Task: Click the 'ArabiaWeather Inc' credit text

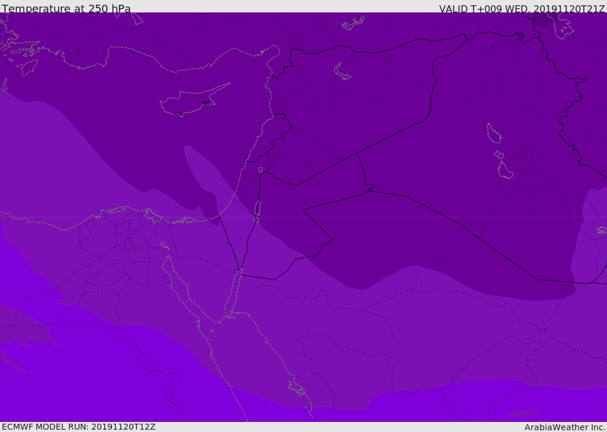Action: [565, 427]
